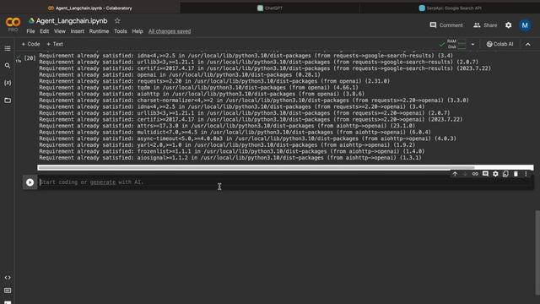Open the M account avatar
The width and height of the screenshot is (540, 304).
[x=525, y=25]
